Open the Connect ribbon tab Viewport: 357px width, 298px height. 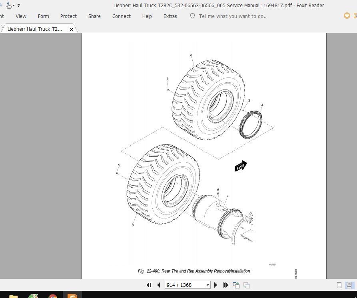click(122, 16)
